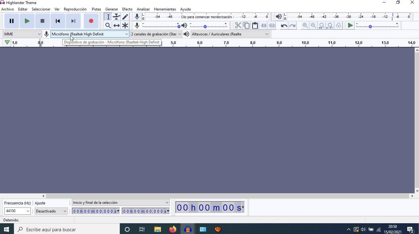
Task: Click 'Clic para comenzar monitorización' meter
Action: [206, 17]
